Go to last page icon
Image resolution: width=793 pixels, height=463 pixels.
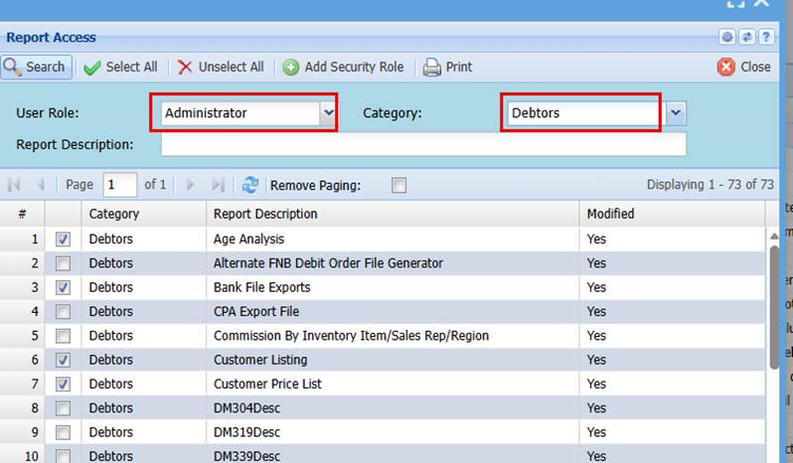point(218,185)
